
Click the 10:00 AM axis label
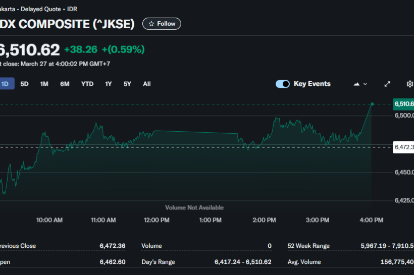(49, 220)
